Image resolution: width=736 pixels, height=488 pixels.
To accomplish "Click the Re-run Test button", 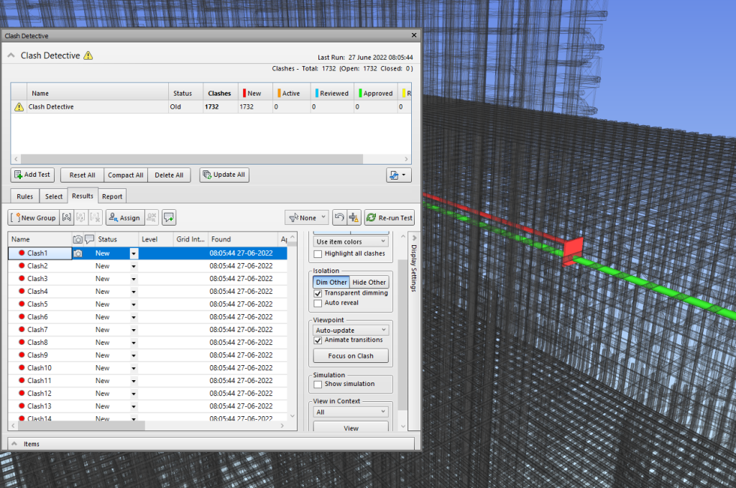I will pos(390,218).
